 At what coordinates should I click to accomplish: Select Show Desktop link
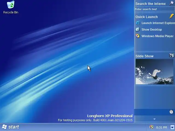[151, 29]
